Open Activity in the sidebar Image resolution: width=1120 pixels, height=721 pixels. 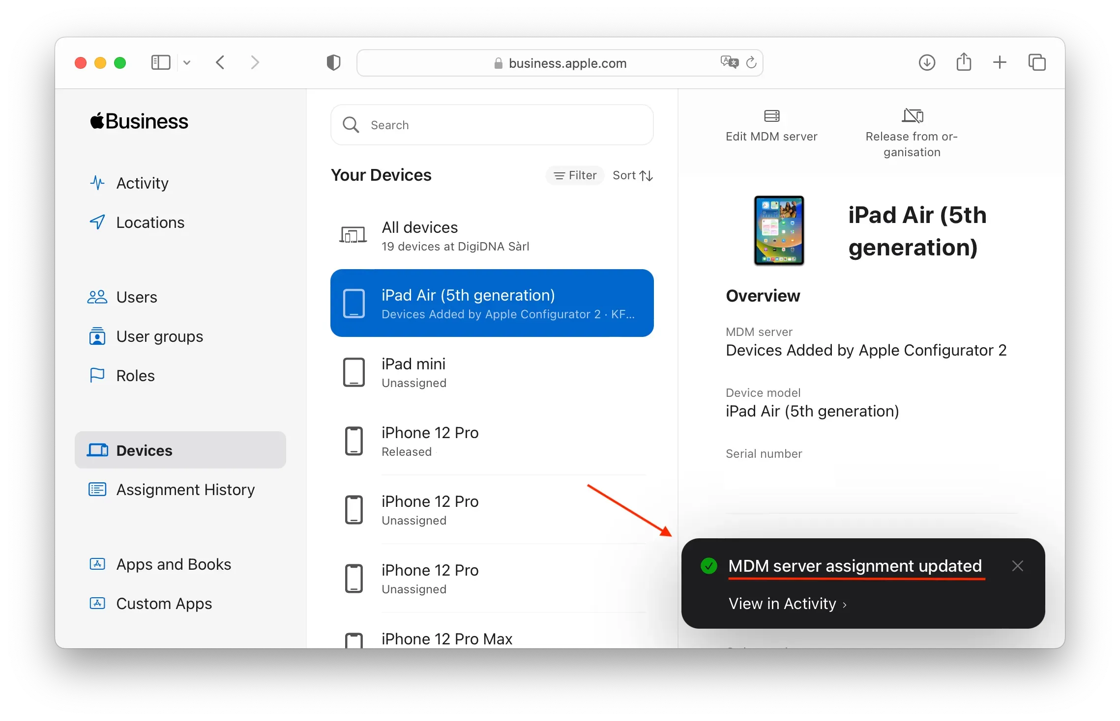142,183
